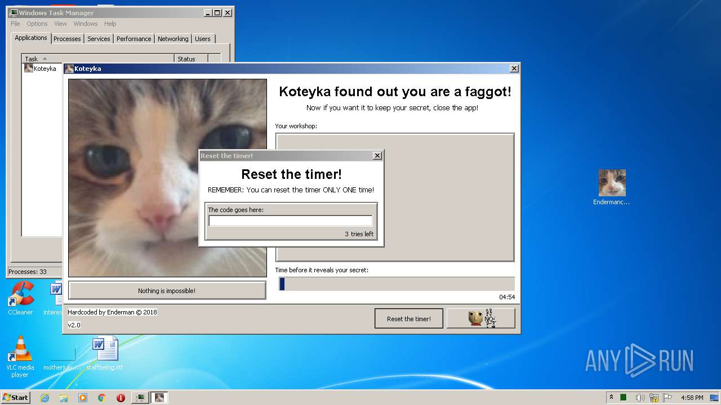This screenshot has width=721, height=405.
Task: Open the volume speaker tray icon
Action: tap(640, 397)
